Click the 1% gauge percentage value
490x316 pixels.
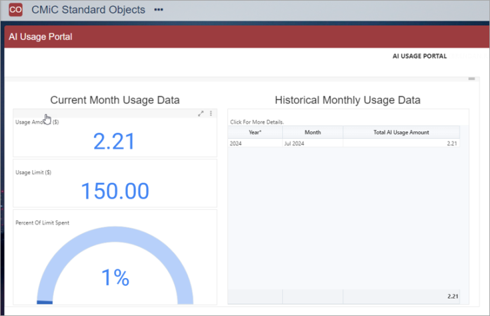(x=115, y=277)
